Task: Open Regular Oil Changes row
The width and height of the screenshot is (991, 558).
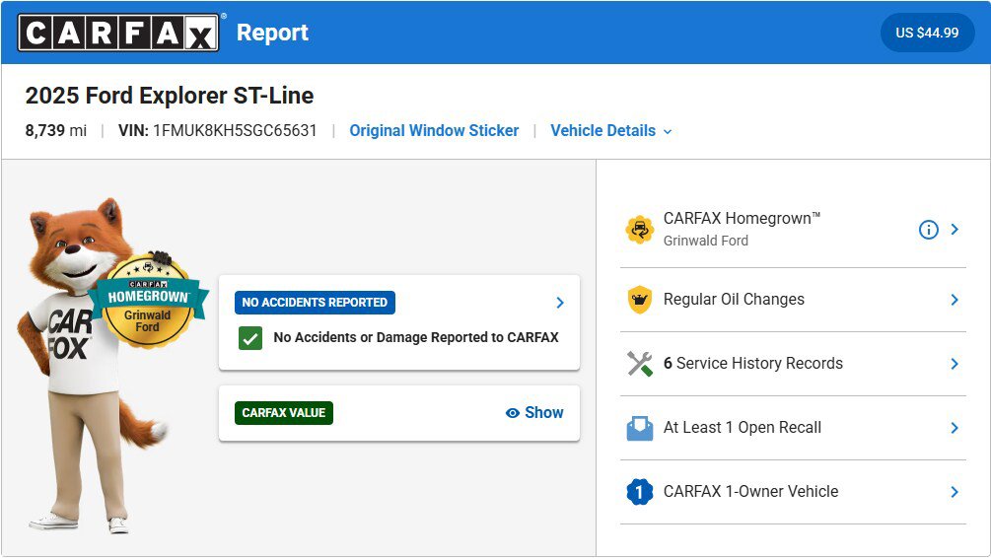Action: pyautogui.click(x=793, y=300)
